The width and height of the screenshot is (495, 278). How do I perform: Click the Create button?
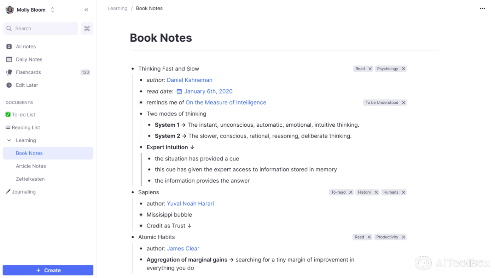tap(48, 270)
